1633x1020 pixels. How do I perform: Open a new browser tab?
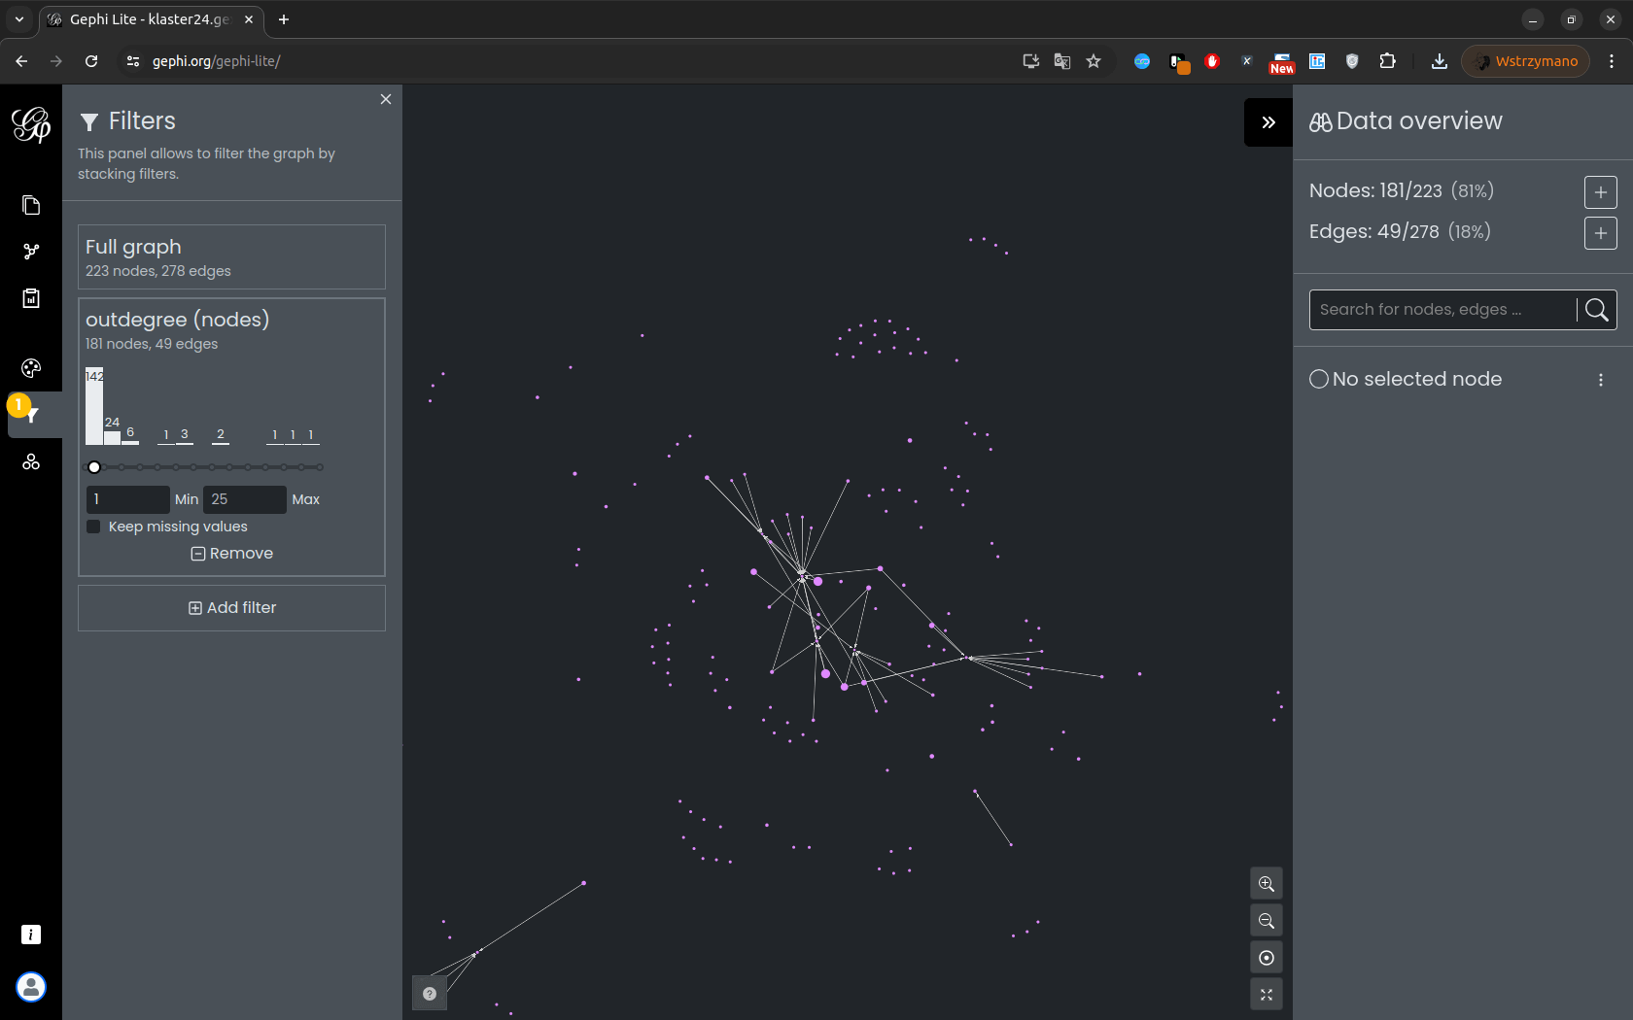[x=284, y=19]
